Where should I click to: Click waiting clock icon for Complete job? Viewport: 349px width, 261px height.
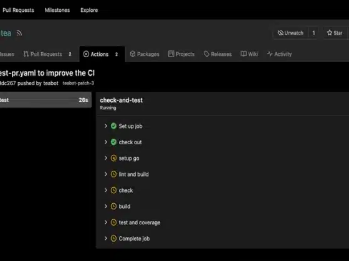coord(113,239)
